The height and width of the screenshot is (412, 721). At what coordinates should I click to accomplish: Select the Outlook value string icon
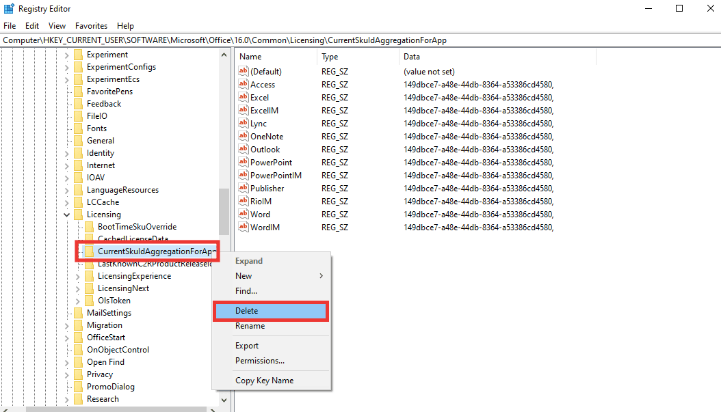coord(244,149)
